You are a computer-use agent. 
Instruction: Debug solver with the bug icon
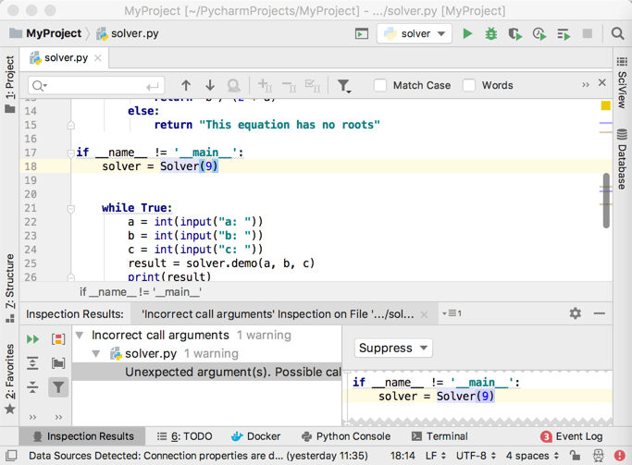pyautogui.click(x=491, y=34)
